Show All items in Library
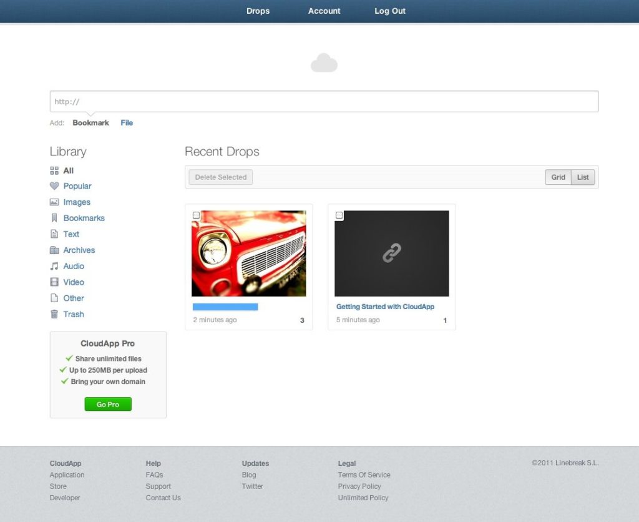 click(x=69, y=170)
